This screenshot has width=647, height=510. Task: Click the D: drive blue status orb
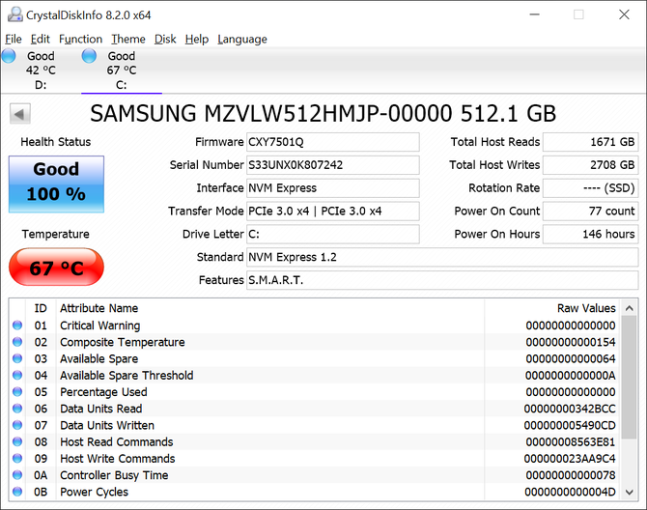coord(9,56)
